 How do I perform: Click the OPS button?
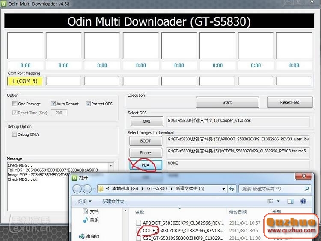pos(147,122)
